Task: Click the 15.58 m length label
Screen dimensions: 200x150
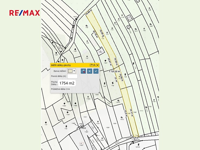Action: (116, 62)
